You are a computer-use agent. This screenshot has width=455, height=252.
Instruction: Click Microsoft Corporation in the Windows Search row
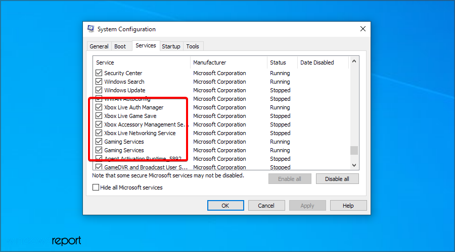click(x=219, y=82)
